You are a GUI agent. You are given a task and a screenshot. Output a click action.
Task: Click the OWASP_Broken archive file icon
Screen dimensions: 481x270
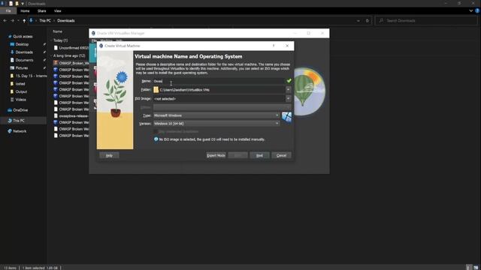click(56, 63)
